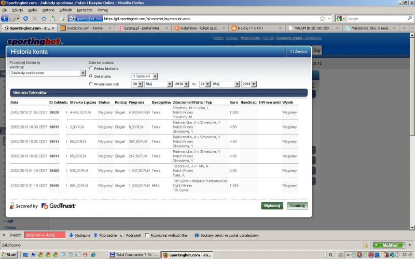The height and width of the screenshot is (259, 415).
Task: Click the GeoTrust secured logo
Action: [59, 206]
